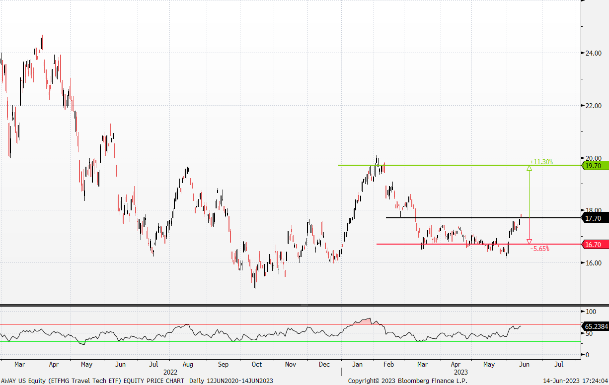Grab the pane divider handle above RSI
Viewport: 609px width, 385px height.
pyautogui.click(x=304, y=305)
